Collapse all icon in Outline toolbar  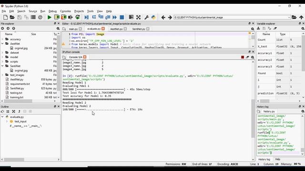pyautogui.click(x=25, y=111)
